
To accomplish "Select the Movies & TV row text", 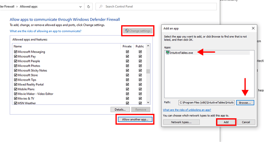I will click(x=26, y=99).
